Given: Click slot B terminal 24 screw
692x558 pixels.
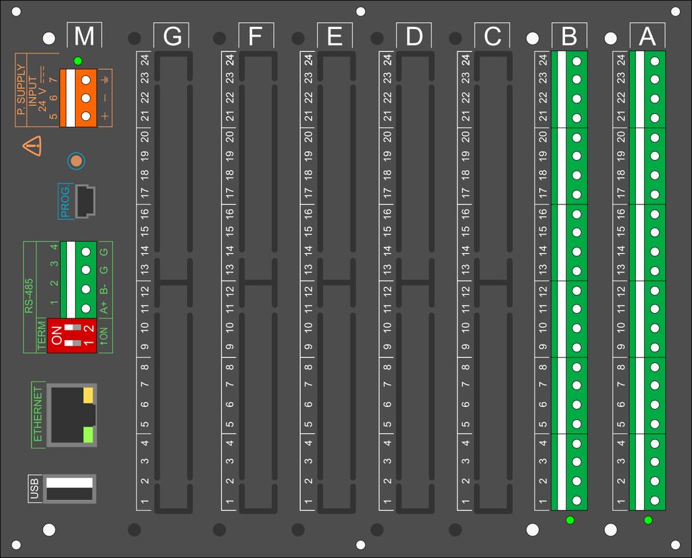Looking at the screenshot, I should pyautogui.click(x=576, y=61).
